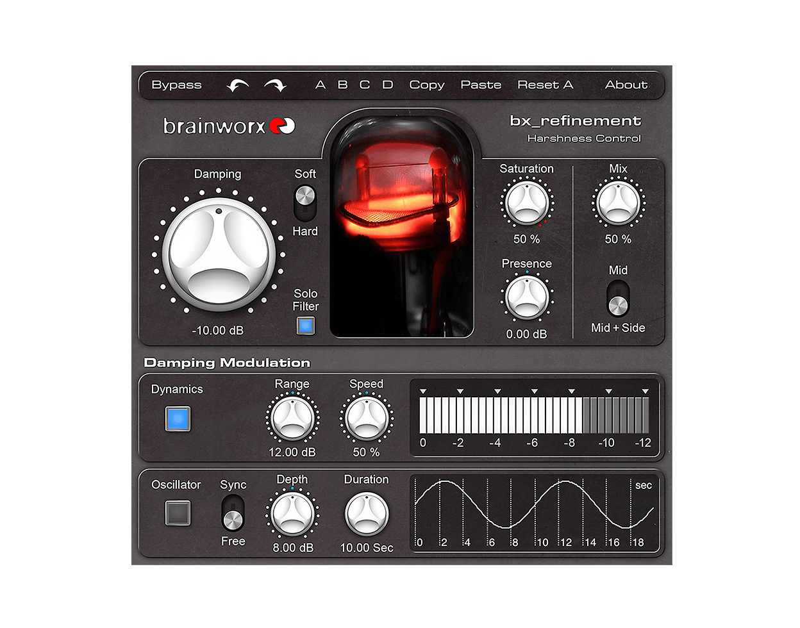Image resolution: width=800 pixels, height=628 pixels.
Task: Open the About info
Action: pos(626,85)
